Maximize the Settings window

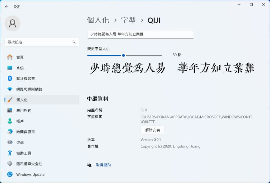click(251, 4)
